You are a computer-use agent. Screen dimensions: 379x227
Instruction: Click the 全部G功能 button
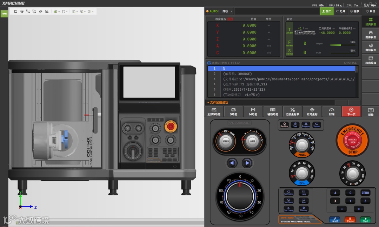214,111
